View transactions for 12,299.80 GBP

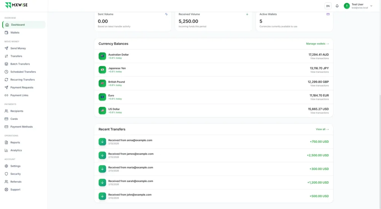tap(320, 86)
